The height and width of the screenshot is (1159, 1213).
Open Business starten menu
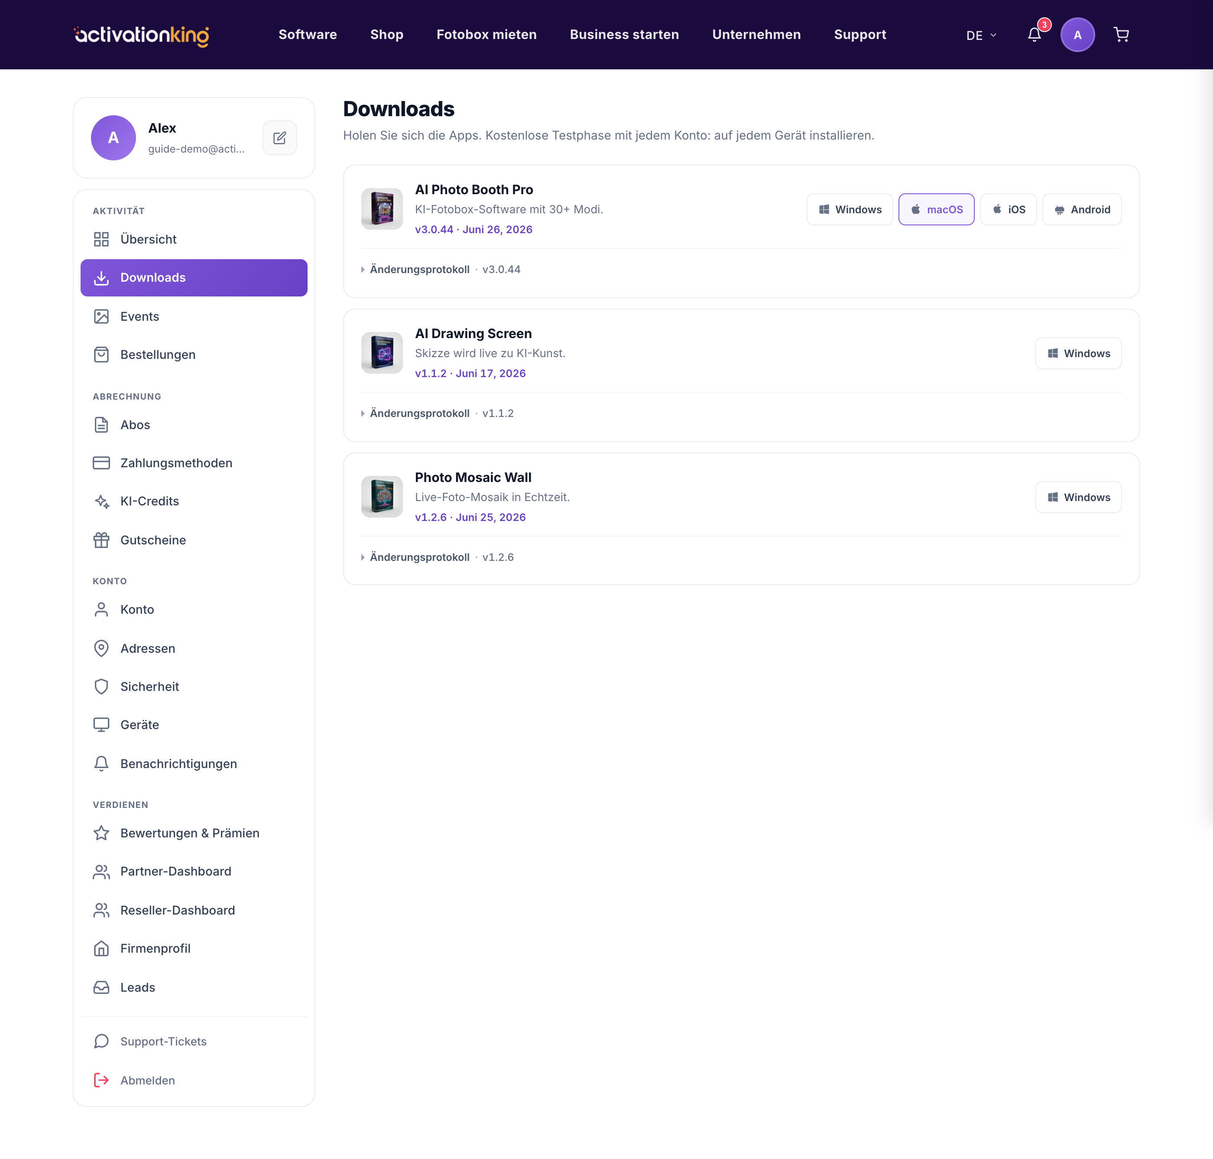(624, 35)
